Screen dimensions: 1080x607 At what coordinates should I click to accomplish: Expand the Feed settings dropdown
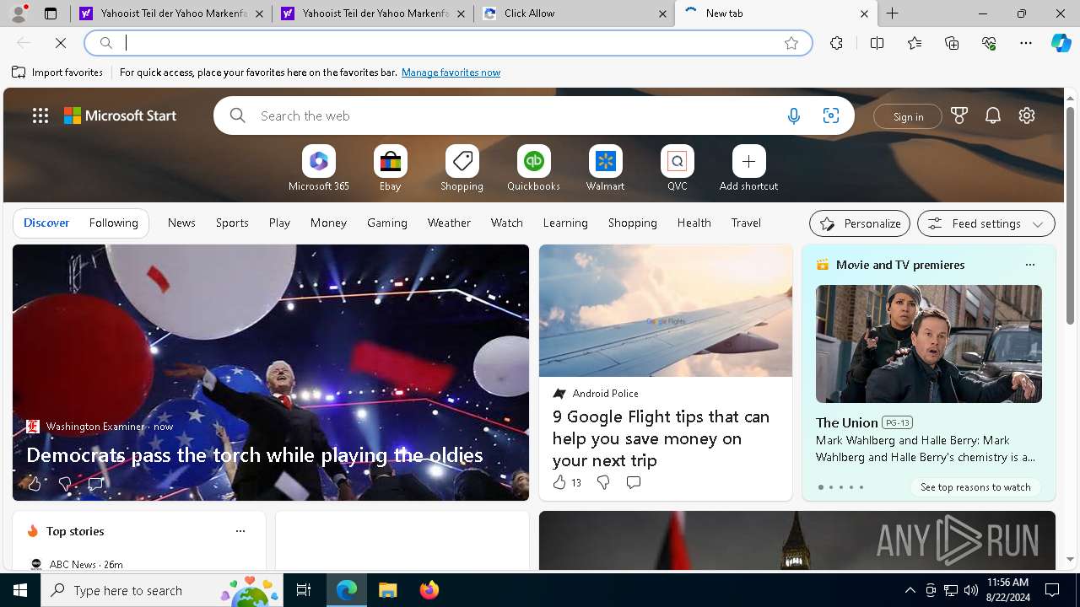985,223
